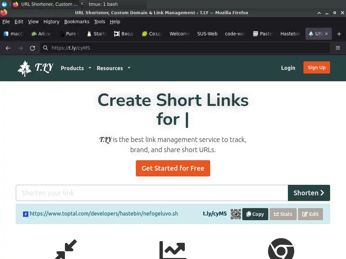Reload the current page

pyautogui.click(x=32, y=48)
